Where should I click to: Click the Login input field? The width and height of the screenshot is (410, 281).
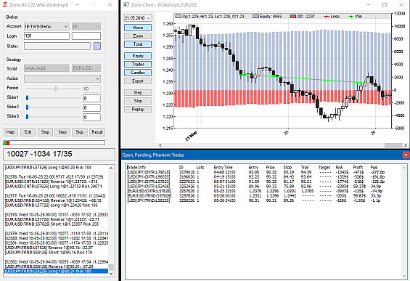[x=46, y=36]
